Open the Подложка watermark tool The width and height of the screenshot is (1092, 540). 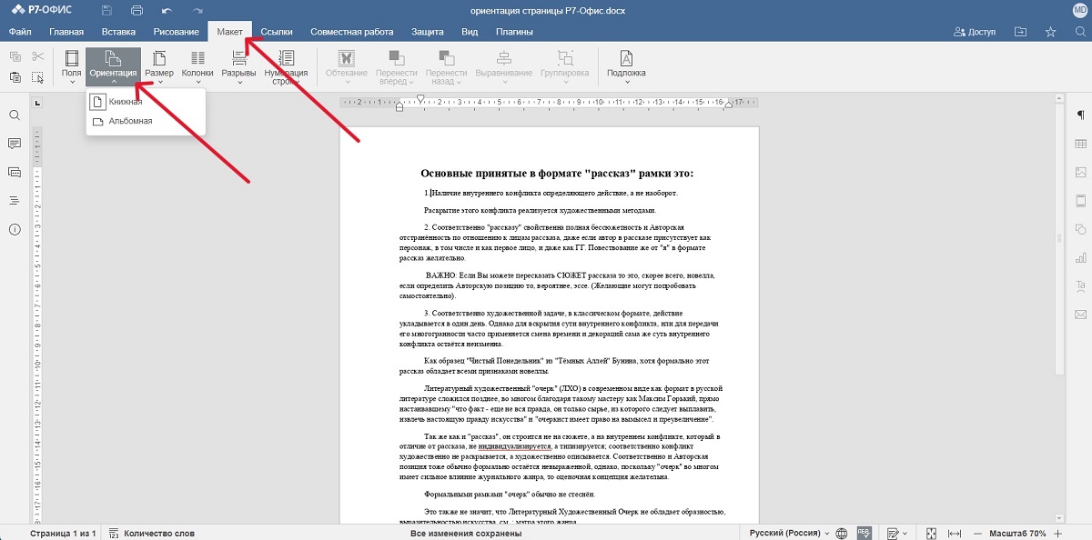point(626,66)
